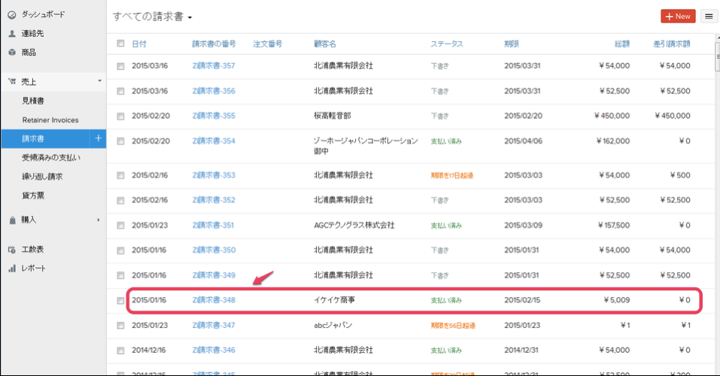This screenshot has height=376, width=720.
Task: Sort by 請求書の番号 column header
Action: point(214,44)
